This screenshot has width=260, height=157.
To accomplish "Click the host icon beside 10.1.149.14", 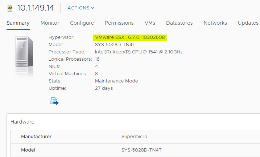I will coord(10,8).
